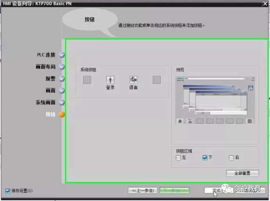Click the 上一步(B) back button
The width and height of the screenshot is (270, 201).
143,190
